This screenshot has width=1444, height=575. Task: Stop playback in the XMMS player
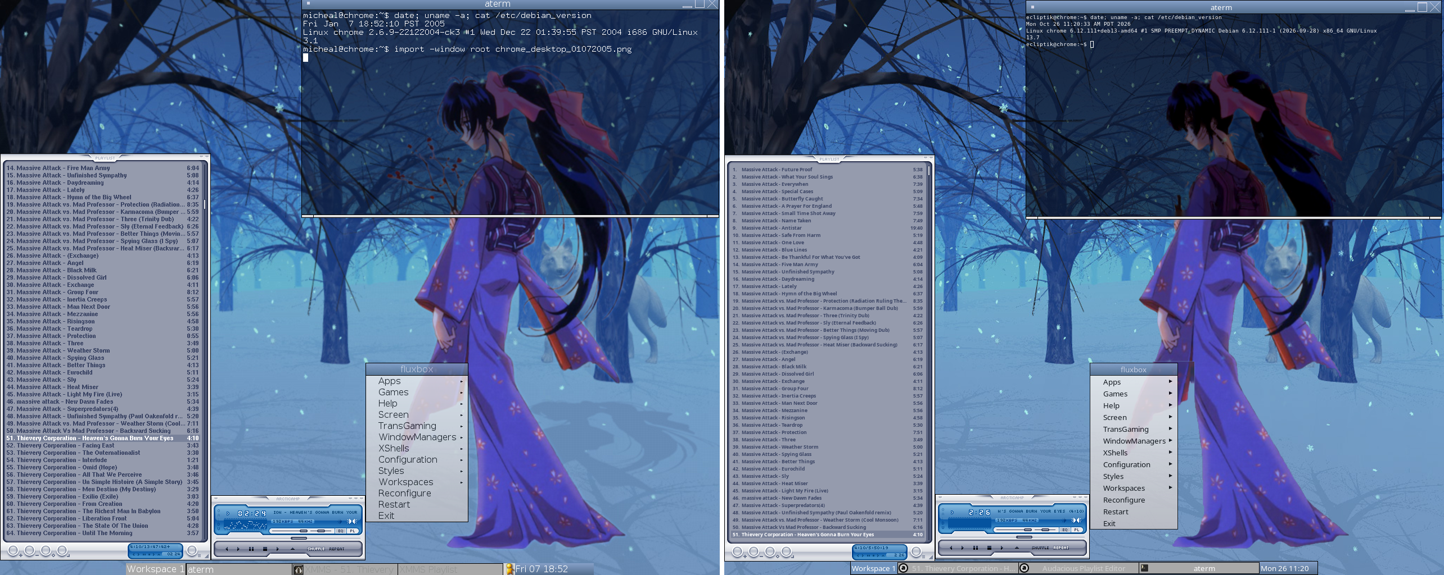click(x=265, y=549)
